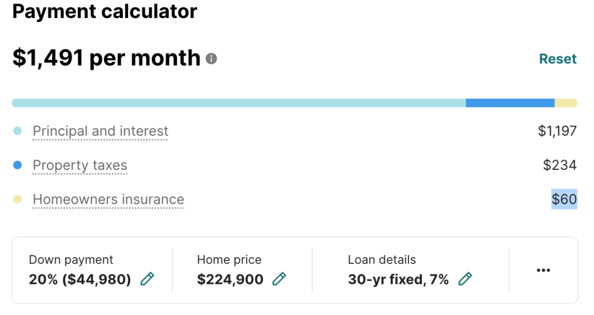Click the pencil icon beside home price
The height and width of the screenshot is (315, 594).
point(280,279)
